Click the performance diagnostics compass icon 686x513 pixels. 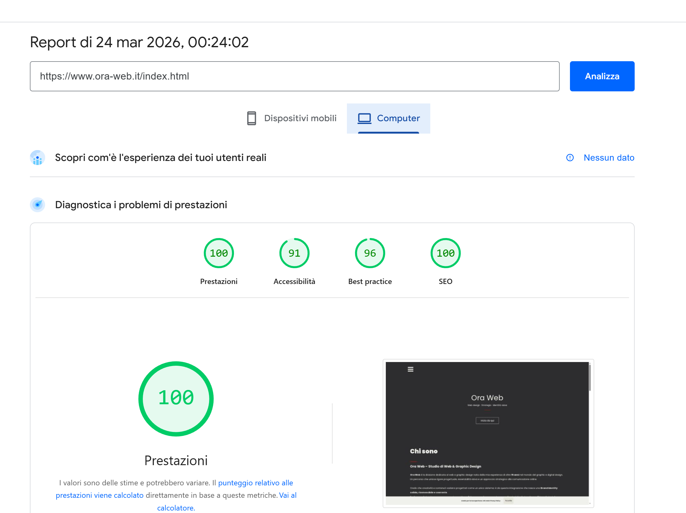click(37, 205)
